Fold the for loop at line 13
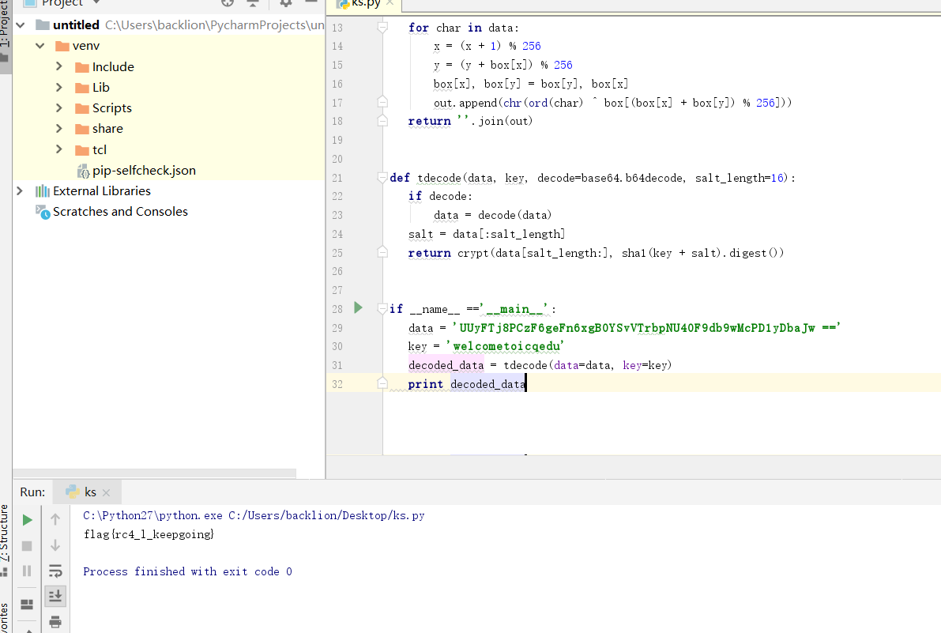 382,27
